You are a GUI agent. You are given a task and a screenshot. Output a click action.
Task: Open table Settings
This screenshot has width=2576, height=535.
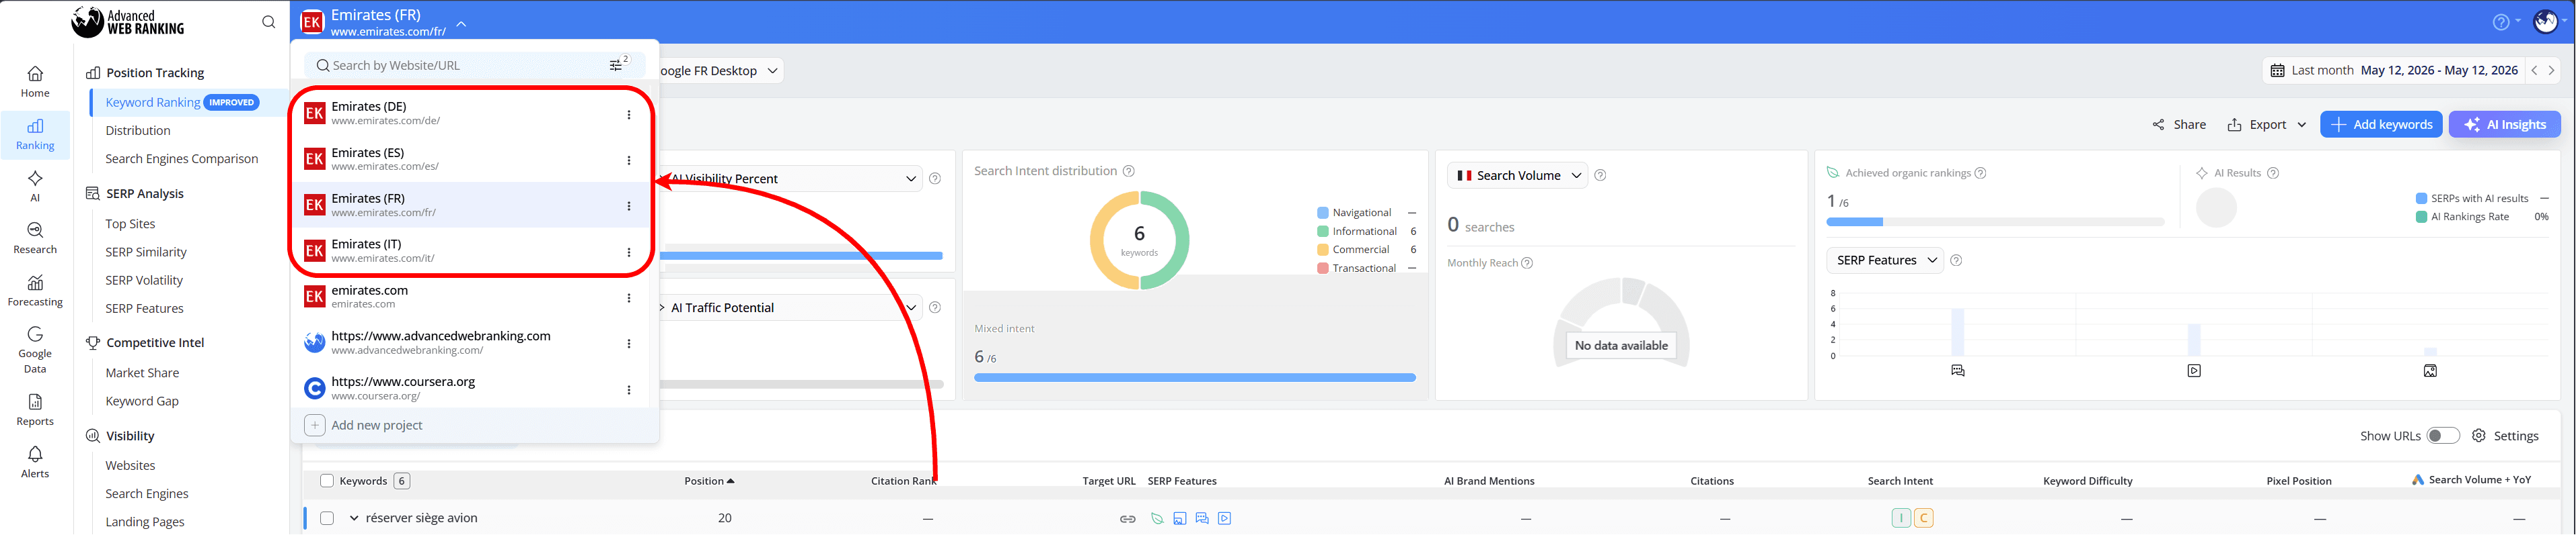tap(2505, 436)
